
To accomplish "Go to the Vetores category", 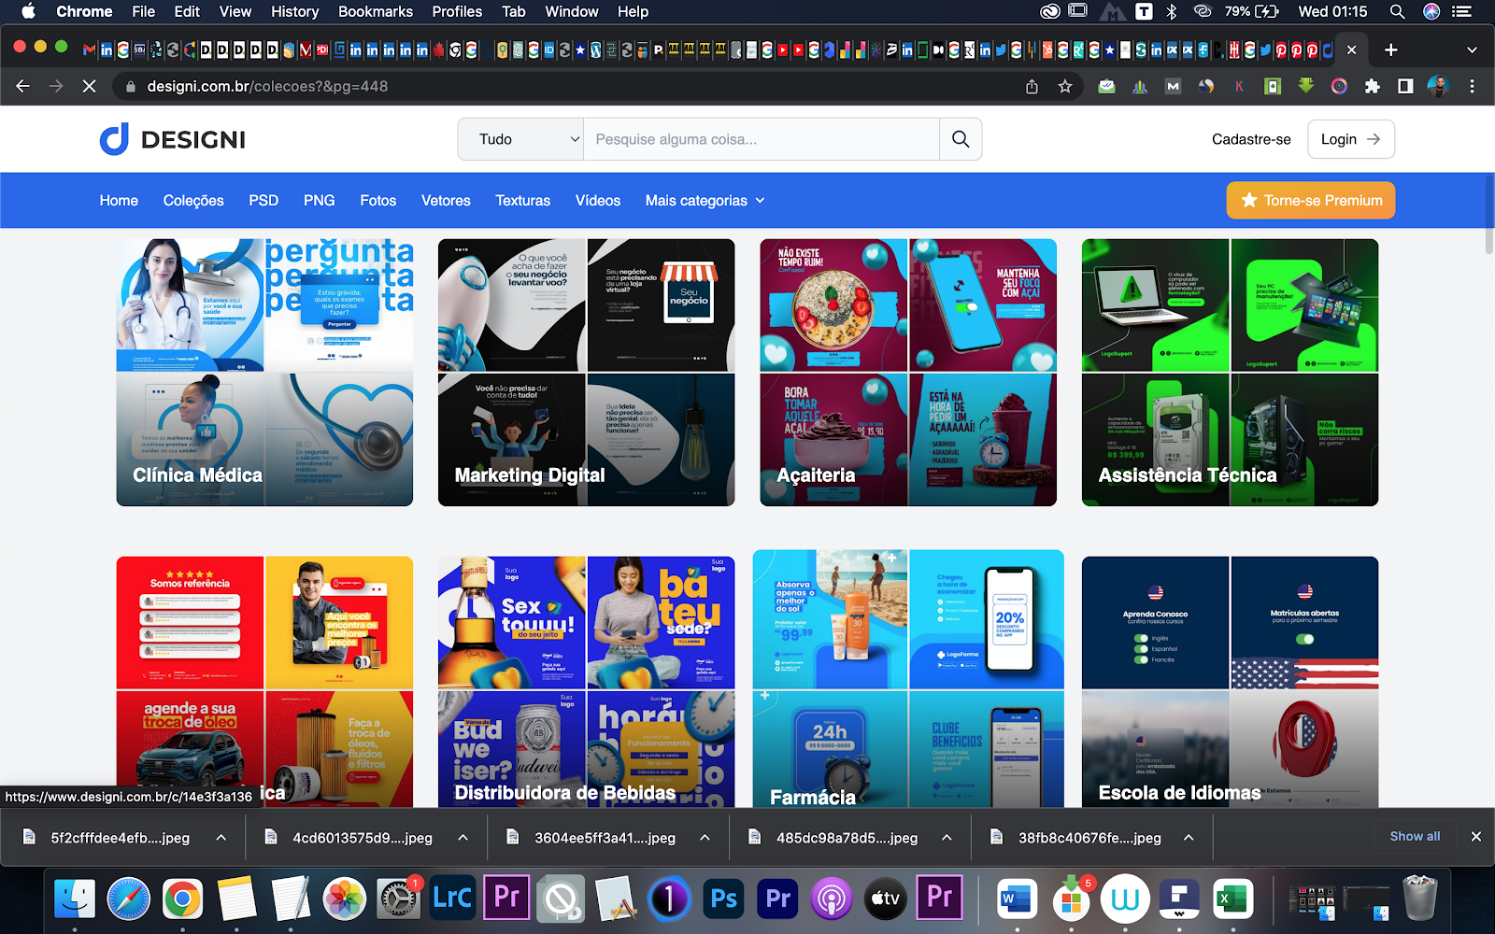I will 446,200.
